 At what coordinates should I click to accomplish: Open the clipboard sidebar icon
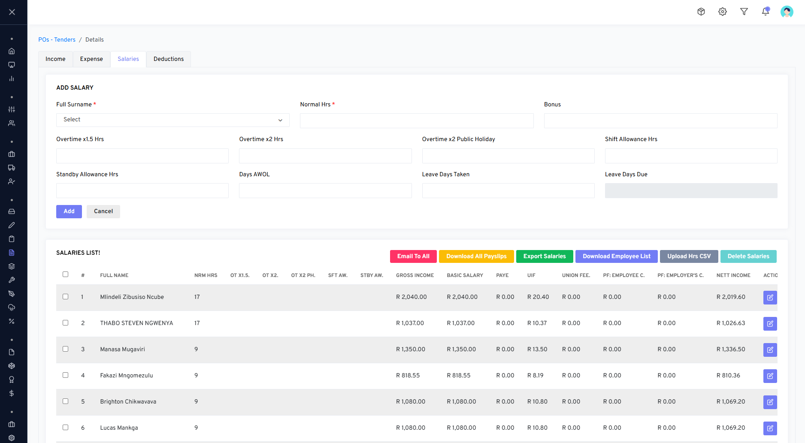[x=12, y=239]
